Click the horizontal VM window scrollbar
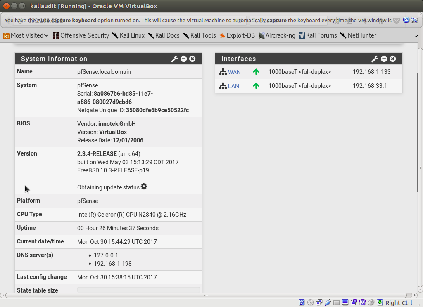The height and width of the screenshot is (307, 423). click(x=206, y=295)
